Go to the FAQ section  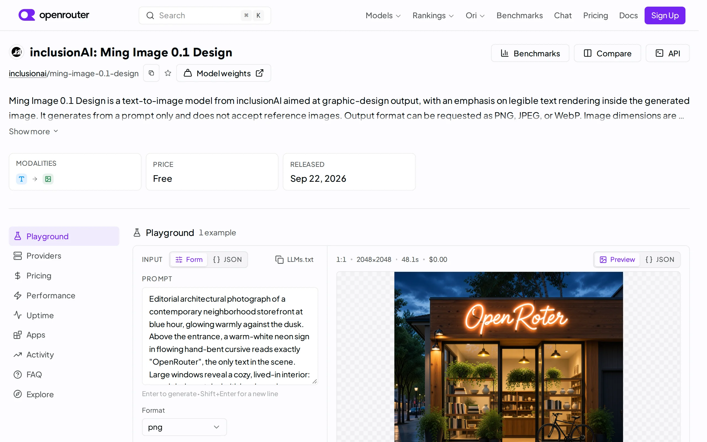point(64,375)
